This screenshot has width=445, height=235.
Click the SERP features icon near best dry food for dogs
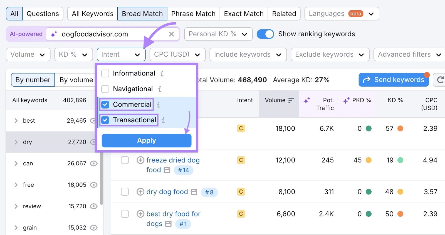[168, 224]
